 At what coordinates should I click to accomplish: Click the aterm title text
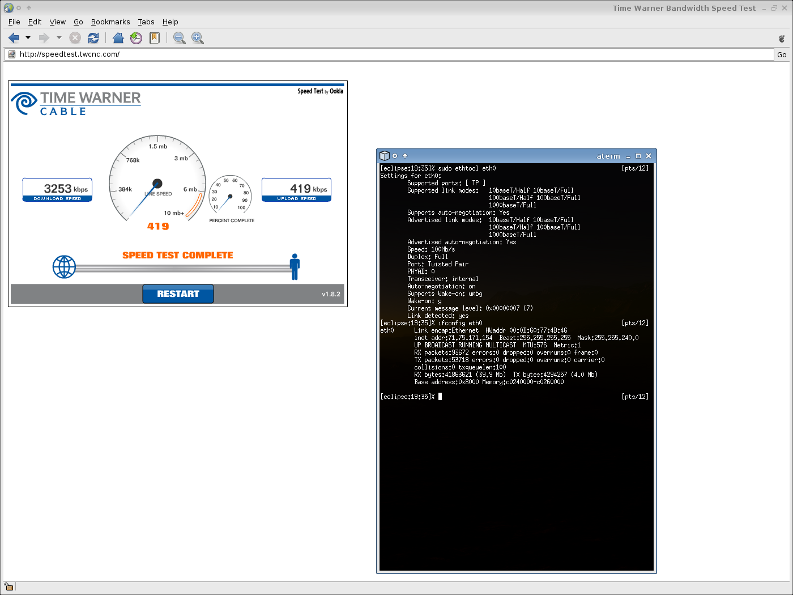pyautogui.click(x=608, y=156)
